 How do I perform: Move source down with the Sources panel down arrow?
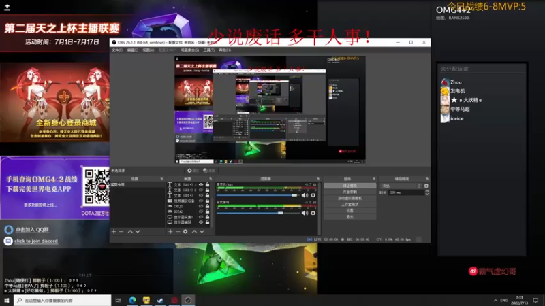[x=202, y=231]
